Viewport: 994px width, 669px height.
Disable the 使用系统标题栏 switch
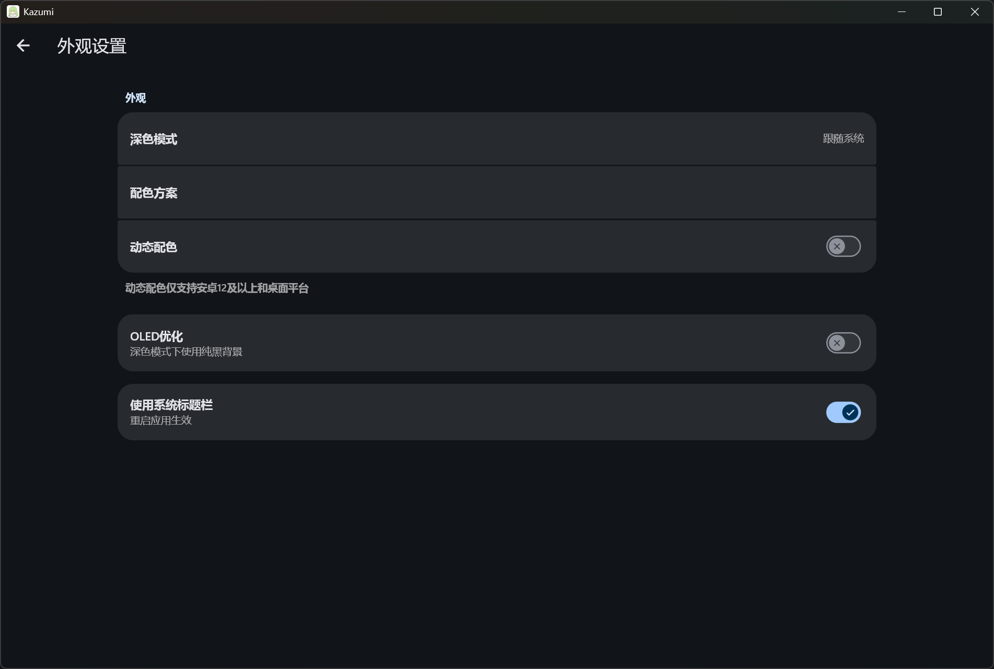(x=843, y=413)
